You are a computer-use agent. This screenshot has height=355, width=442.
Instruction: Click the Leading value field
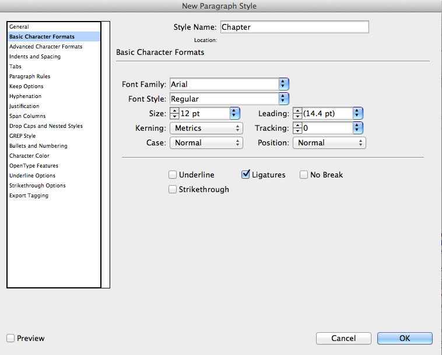[x=328, y=113]
